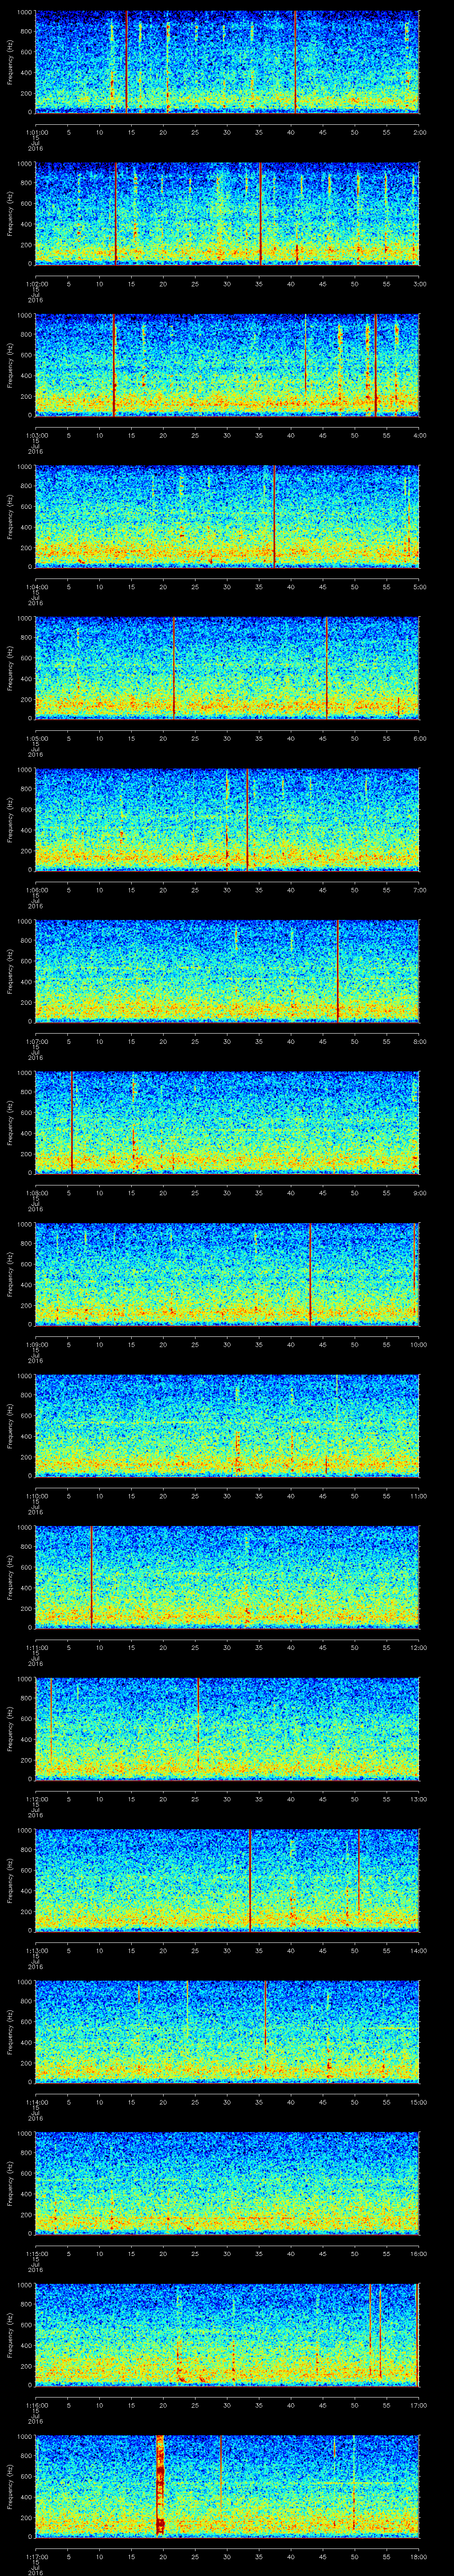
Task: Click the 1:05:00 start time label
Action: pyautogui.click(x=36, y=738)
